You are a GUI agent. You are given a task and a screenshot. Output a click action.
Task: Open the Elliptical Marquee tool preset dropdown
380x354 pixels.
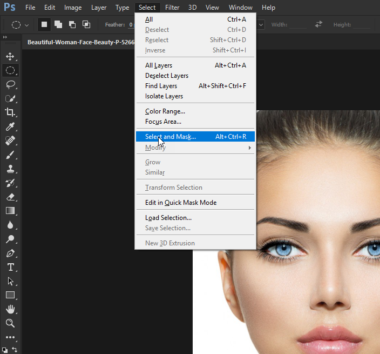pyautogui.click(x=21, y=25)
